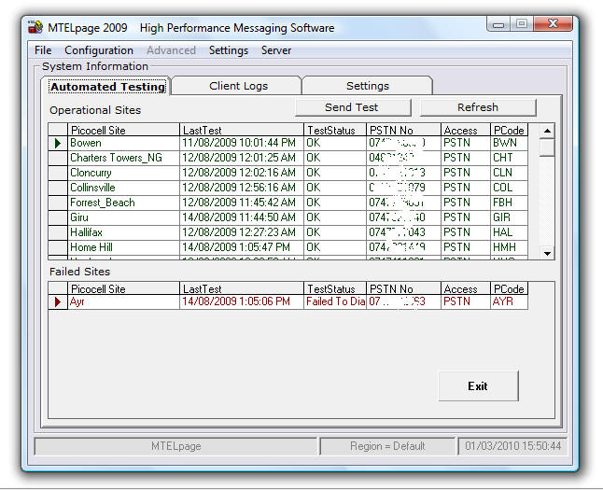Minimize the MTELpage window

[x=498, y=24]
